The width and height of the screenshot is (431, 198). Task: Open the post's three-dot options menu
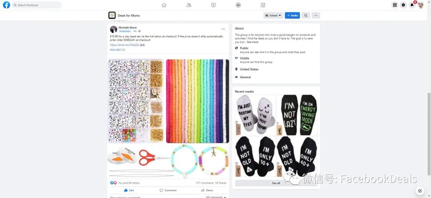[223, 29]
